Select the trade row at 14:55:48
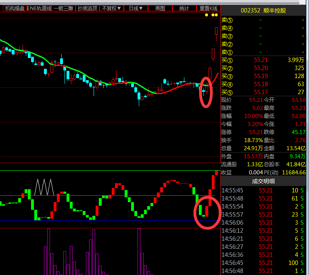Viewport: 309px width, 275px height. [263, 198]
